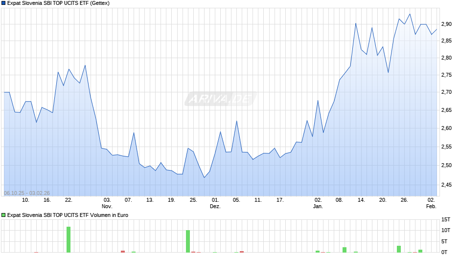Click the '2,85' price axis label

(446, 41)
